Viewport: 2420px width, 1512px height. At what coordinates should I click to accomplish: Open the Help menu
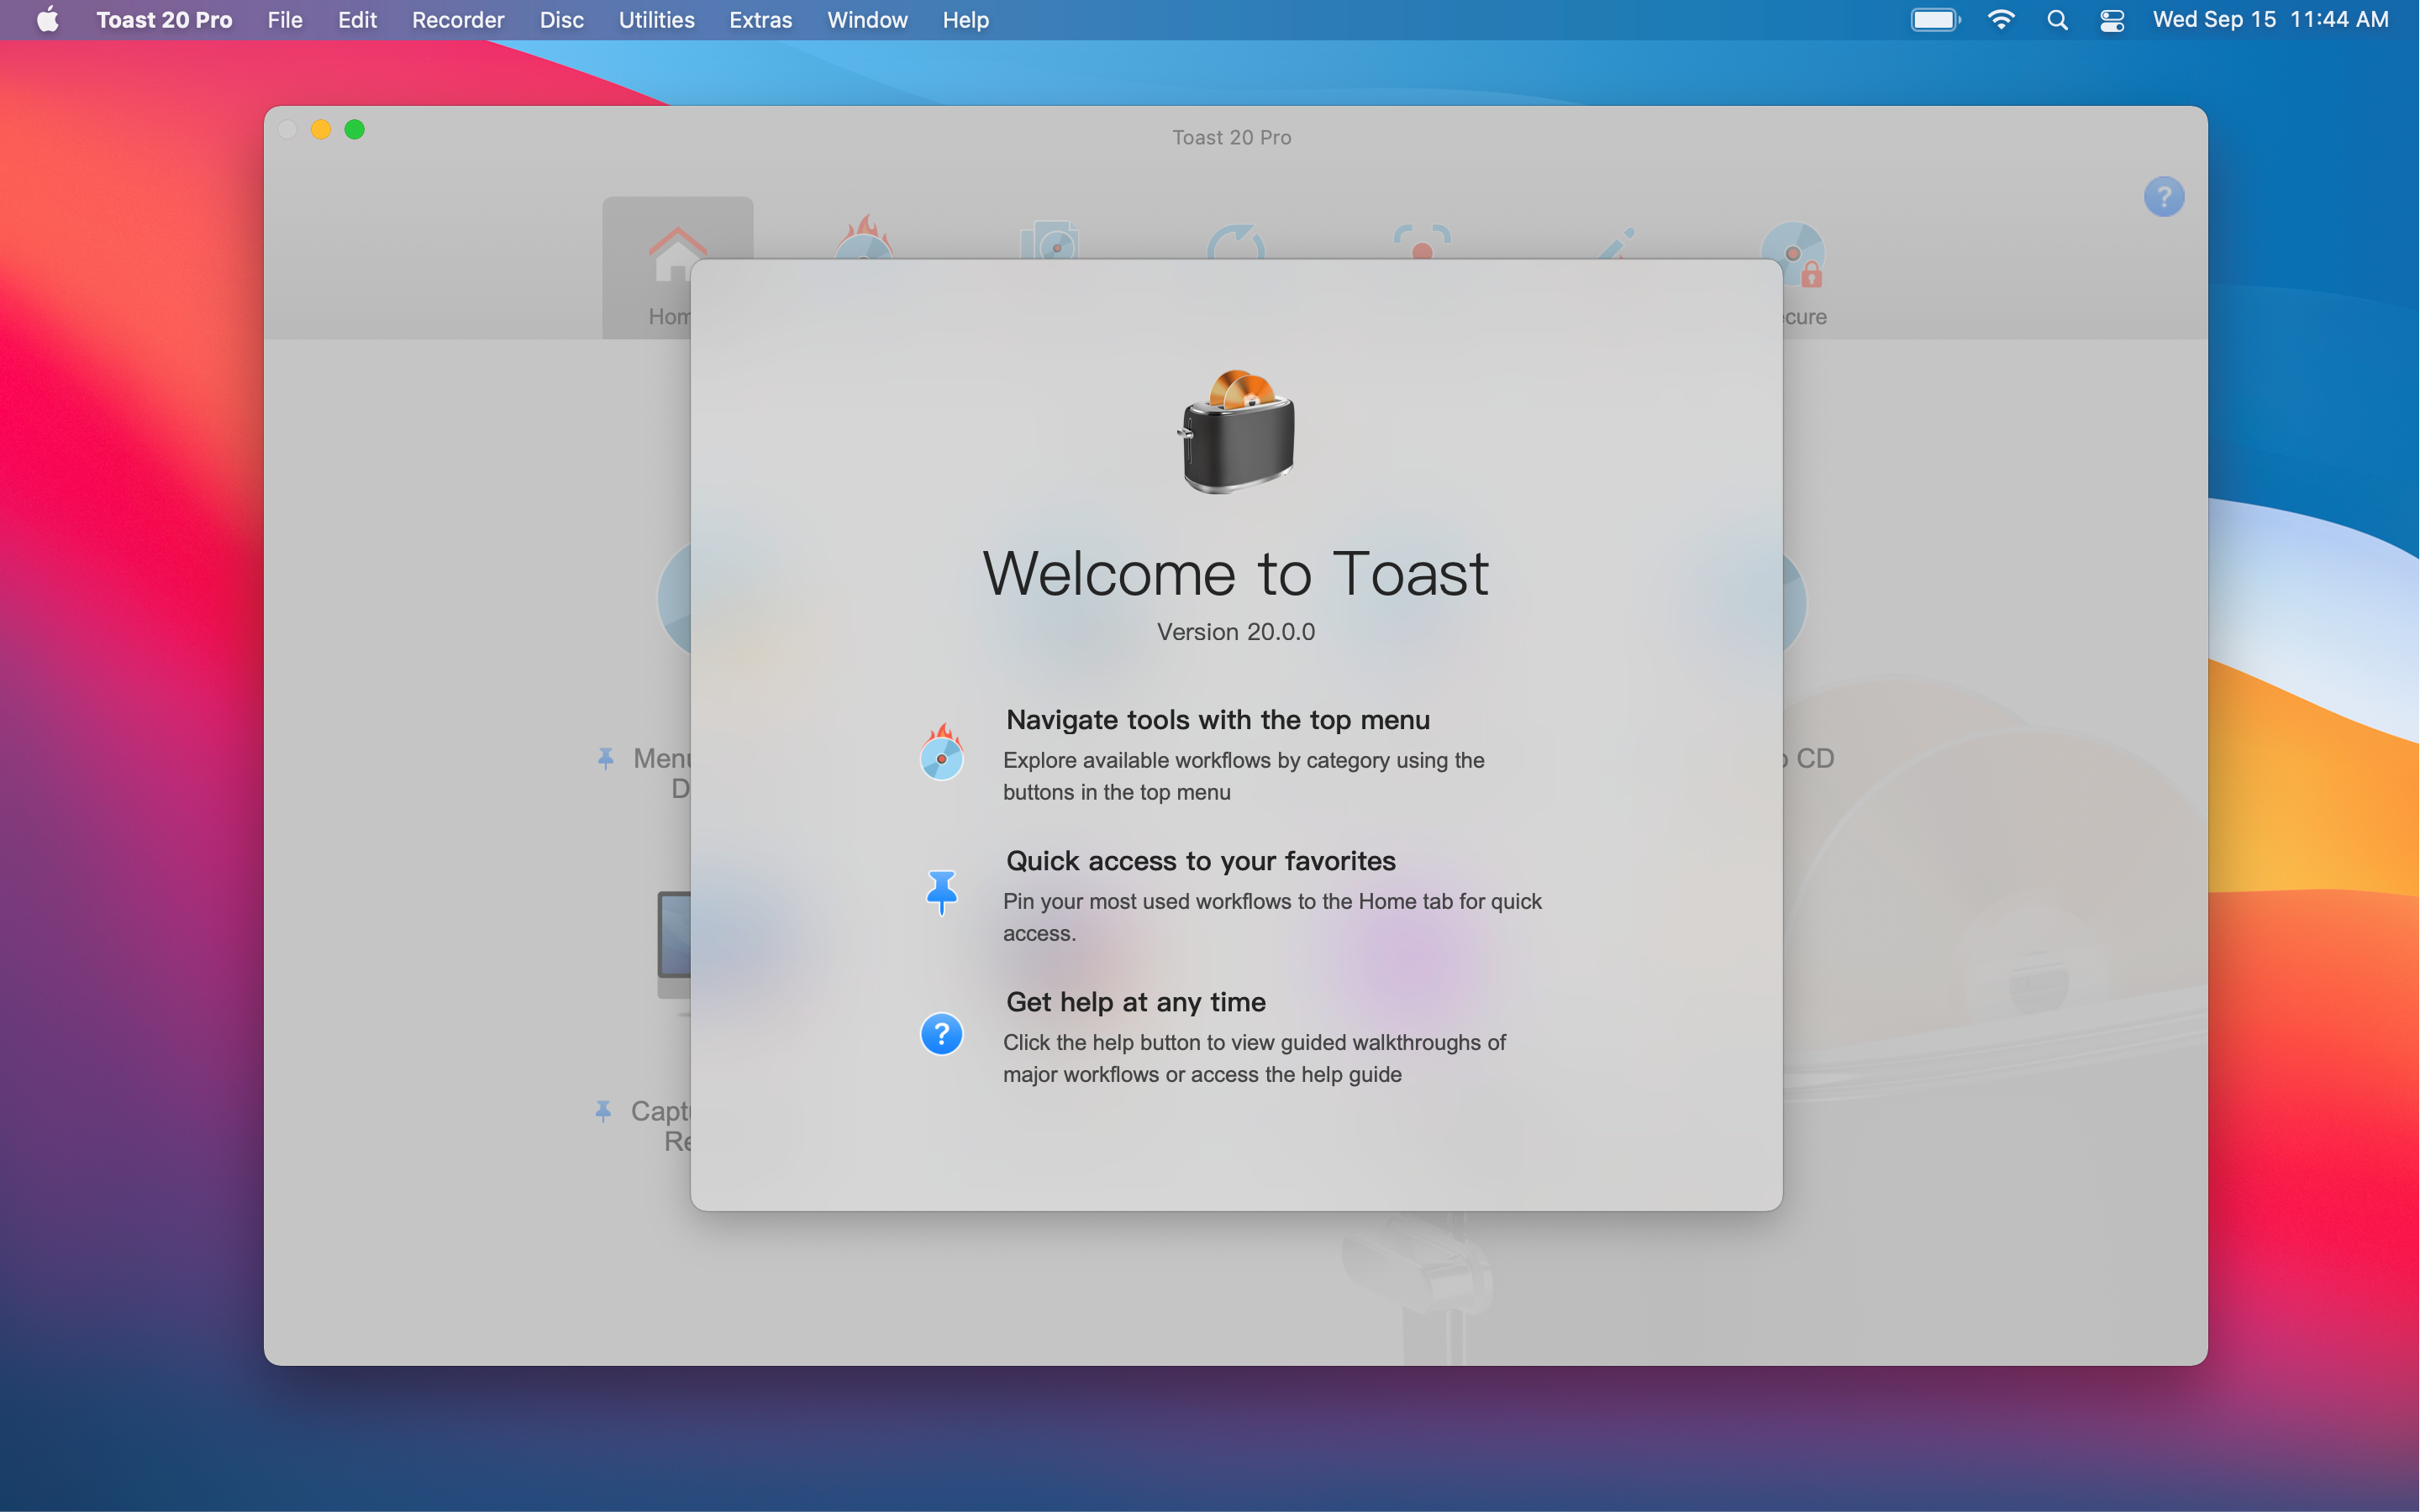click(965, 20)
